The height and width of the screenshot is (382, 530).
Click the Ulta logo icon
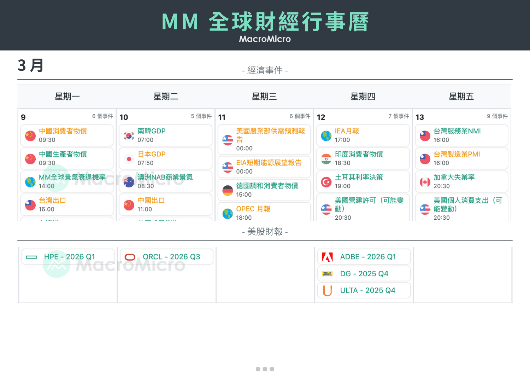pos(328,291)
